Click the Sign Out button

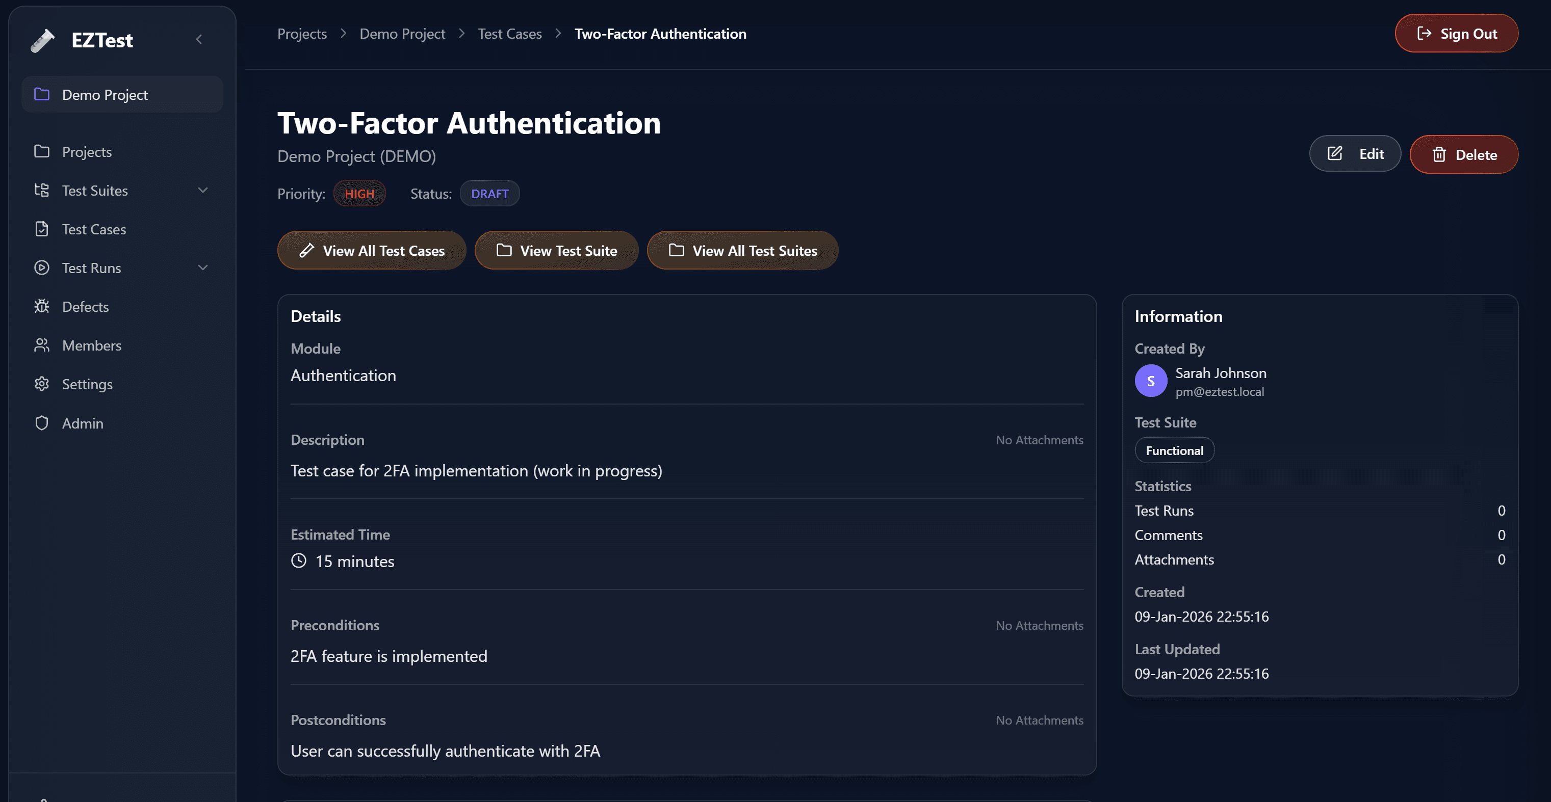1457,33
